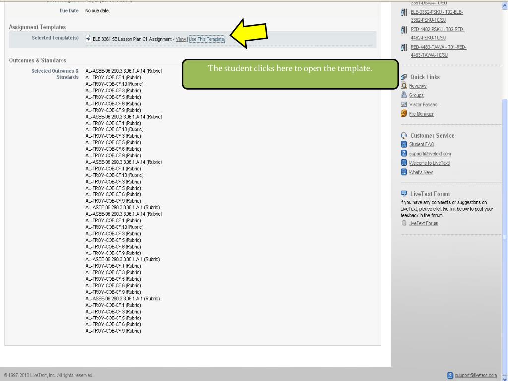Click the LiveText Forum link below the feedback text
The image size is (508, 381).
coord(423,224)
